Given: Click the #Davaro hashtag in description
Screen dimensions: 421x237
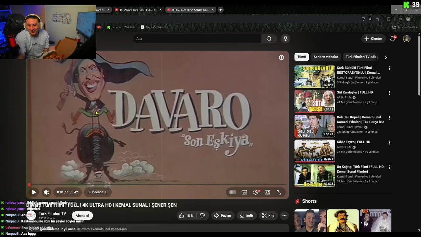Looking at the screenshot, I should [x=84, y=229].
